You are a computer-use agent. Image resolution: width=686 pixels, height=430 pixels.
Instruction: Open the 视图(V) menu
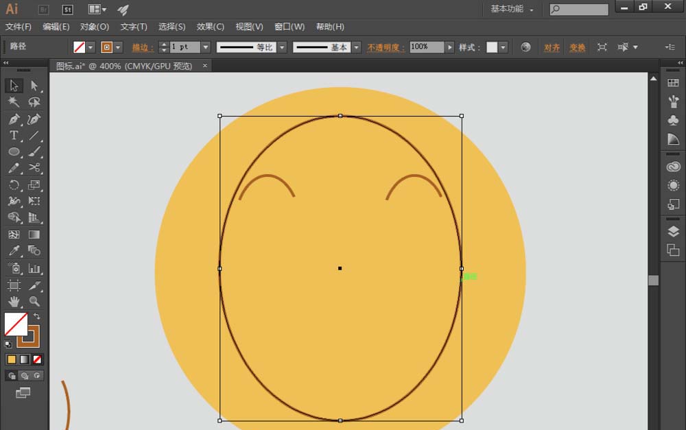[250, 27]
